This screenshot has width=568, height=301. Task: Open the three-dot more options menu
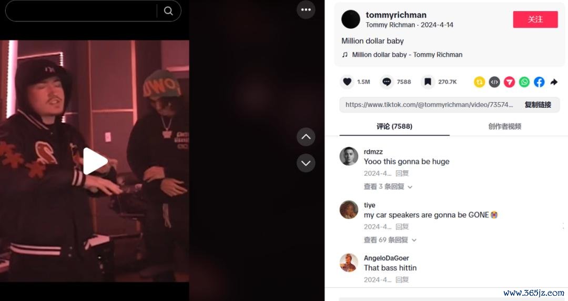pos(306,10)
